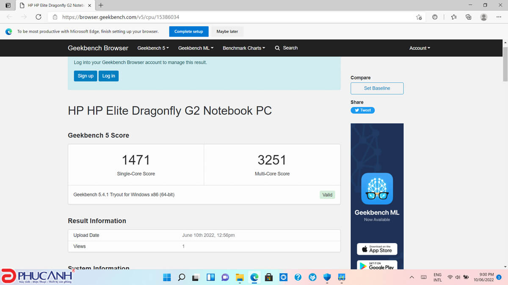Viewport: 508px width, 285px height.
Task: Click the Download on the App Store badge
Action: pos(377,249)
